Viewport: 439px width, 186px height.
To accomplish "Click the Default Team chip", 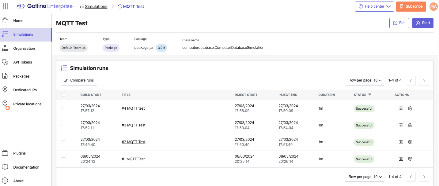I will [74, 48].
